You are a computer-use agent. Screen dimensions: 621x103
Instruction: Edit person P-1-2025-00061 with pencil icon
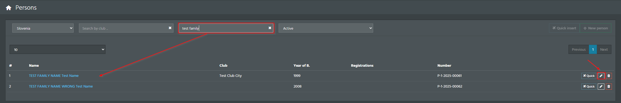[601, 76]
